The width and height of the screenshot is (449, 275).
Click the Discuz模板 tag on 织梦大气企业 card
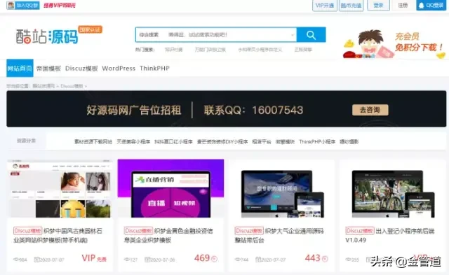point(249,231)
